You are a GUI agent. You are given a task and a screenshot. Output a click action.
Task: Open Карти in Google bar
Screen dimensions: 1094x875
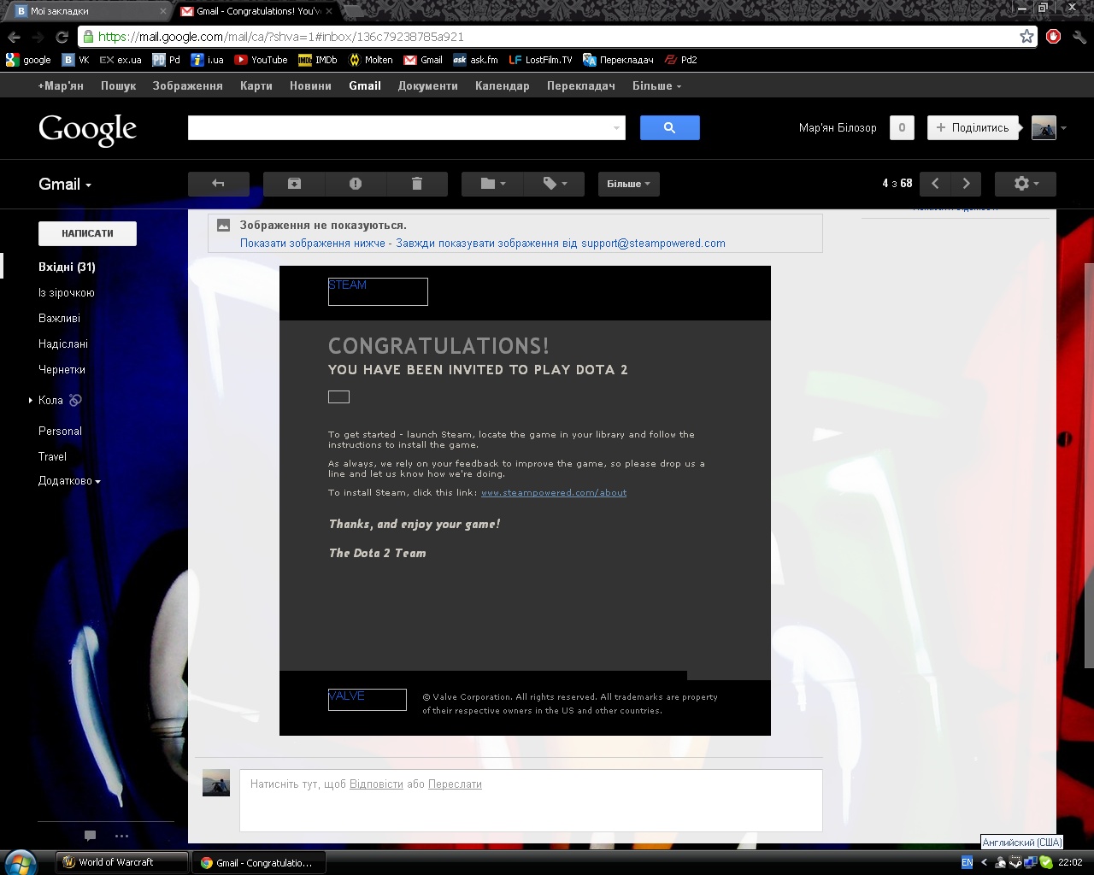[x=256, y=86]
